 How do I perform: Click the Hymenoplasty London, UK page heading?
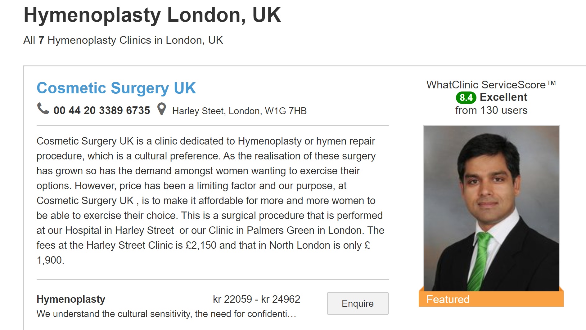point(152,15)
